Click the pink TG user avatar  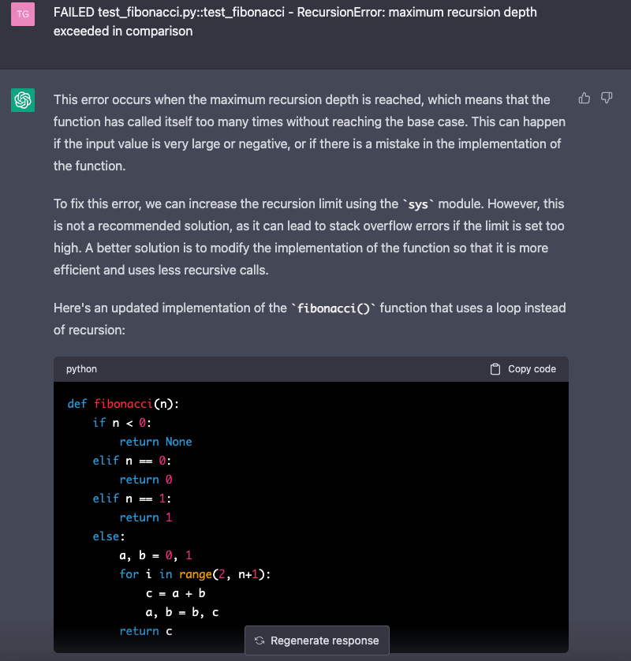coord(23,14)
